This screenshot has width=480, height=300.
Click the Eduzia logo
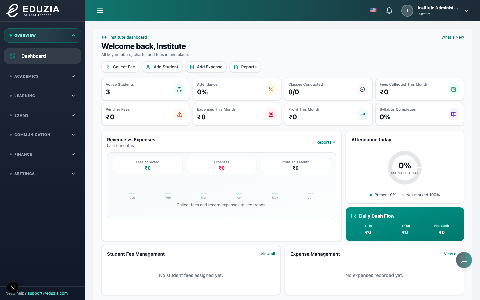click(33, 10)
